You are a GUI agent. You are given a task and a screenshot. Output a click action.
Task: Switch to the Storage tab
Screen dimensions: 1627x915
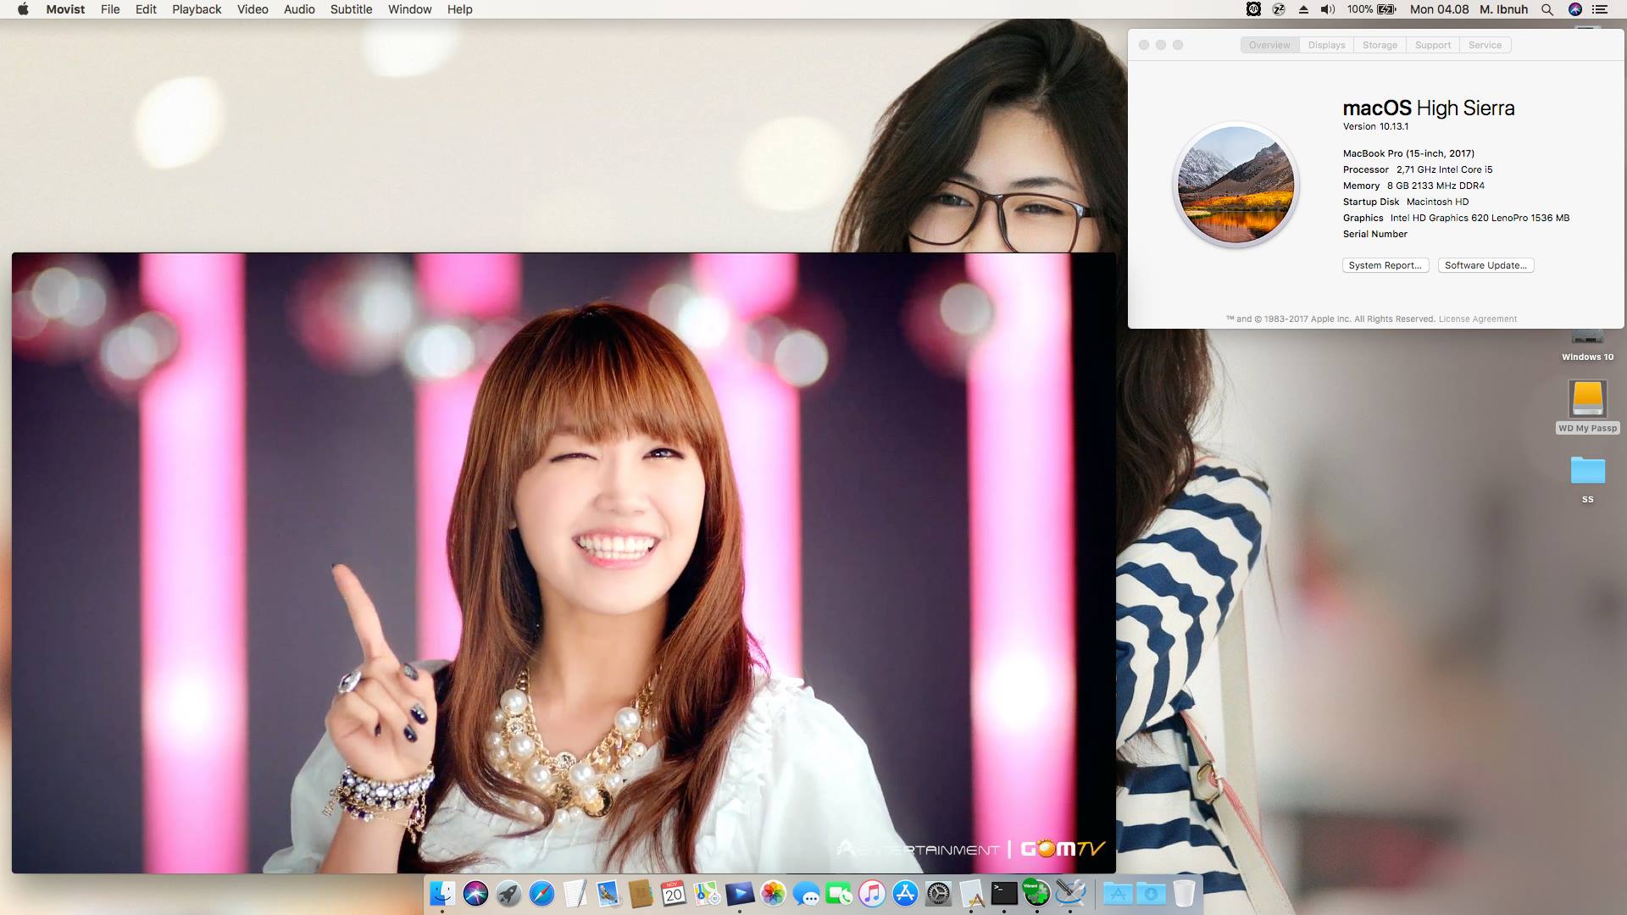point(1380,45)
